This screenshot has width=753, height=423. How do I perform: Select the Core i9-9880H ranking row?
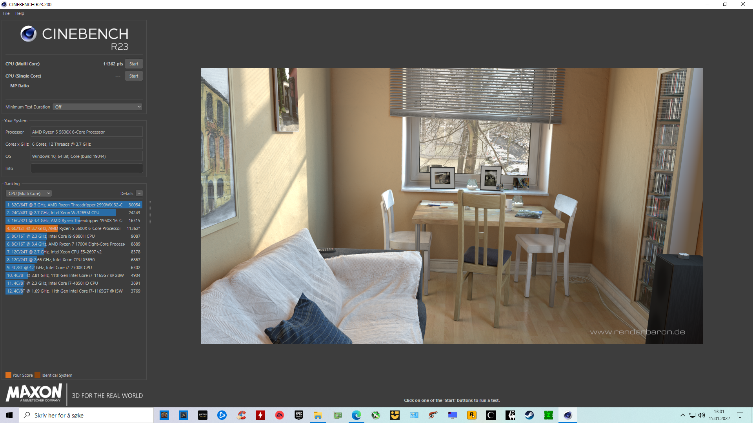click(x=74, y=236)
